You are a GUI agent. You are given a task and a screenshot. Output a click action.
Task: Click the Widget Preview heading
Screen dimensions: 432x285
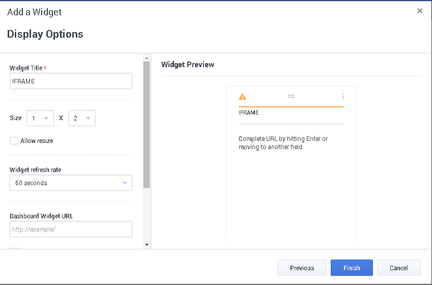188,65
